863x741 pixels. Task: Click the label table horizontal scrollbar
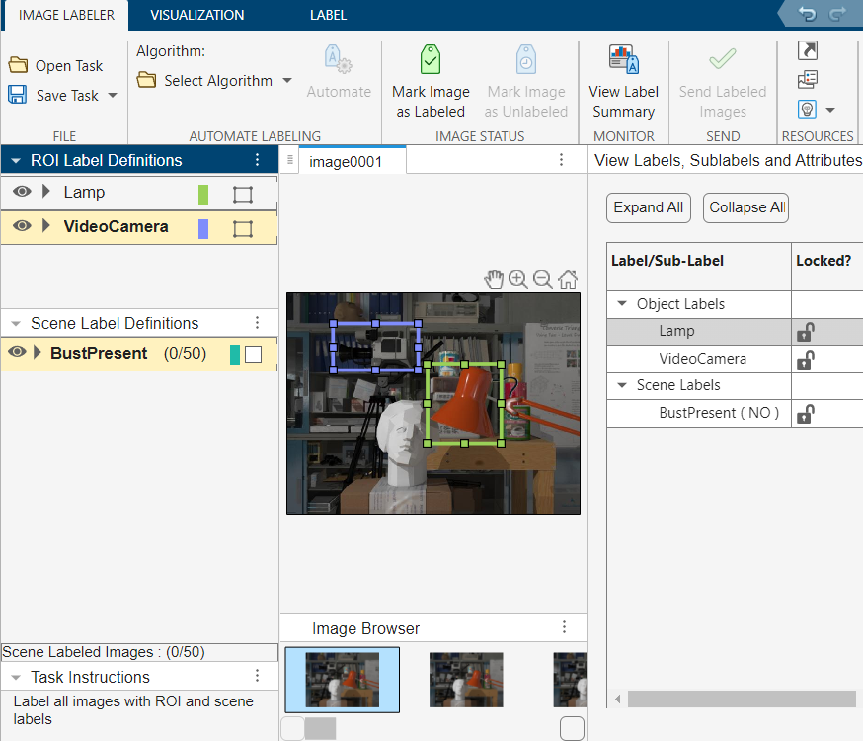tap(742, 699)
